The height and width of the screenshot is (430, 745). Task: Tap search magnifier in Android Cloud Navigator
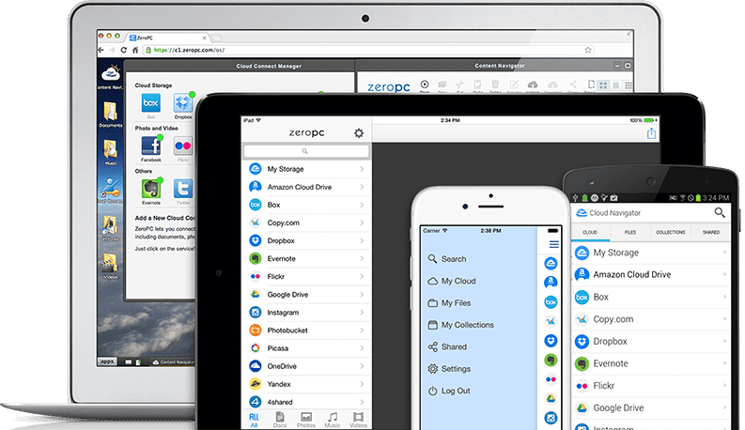(720, 212)
